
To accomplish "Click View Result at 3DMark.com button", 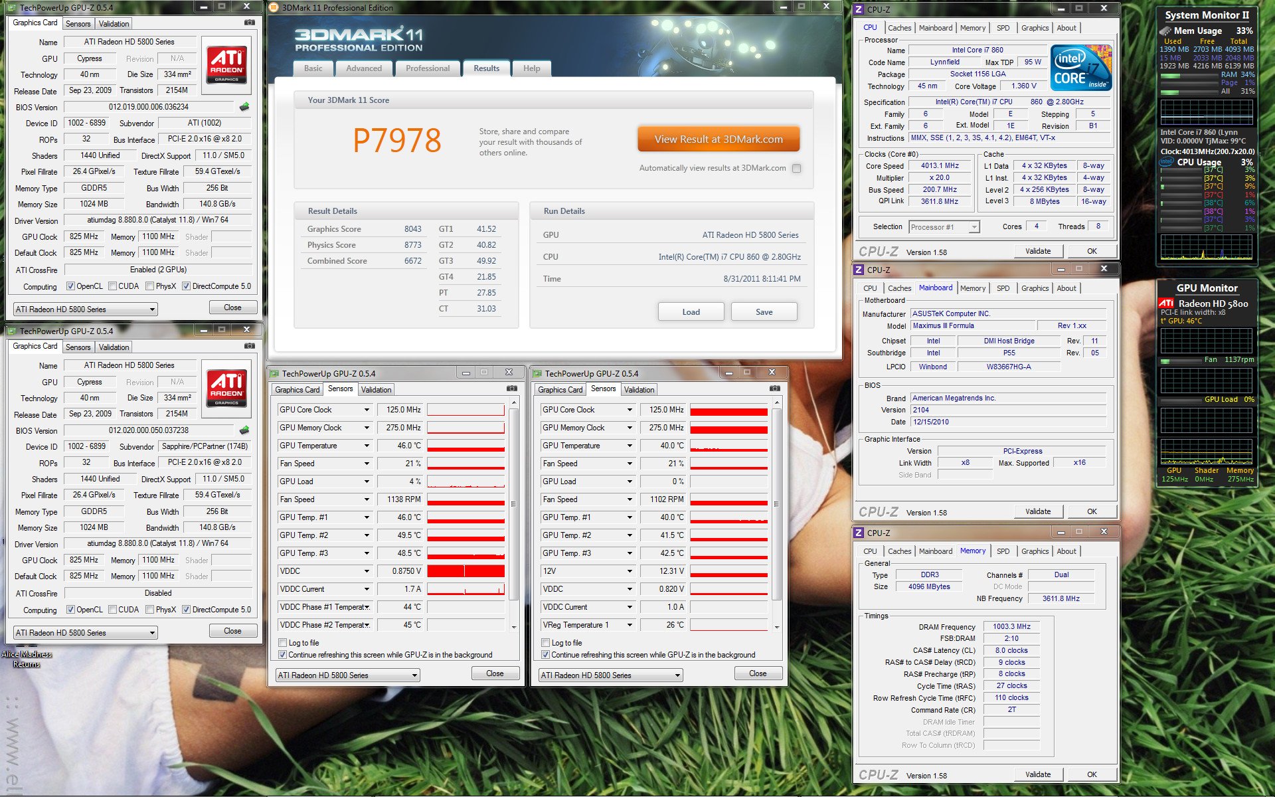I will (x=719, y=139).
